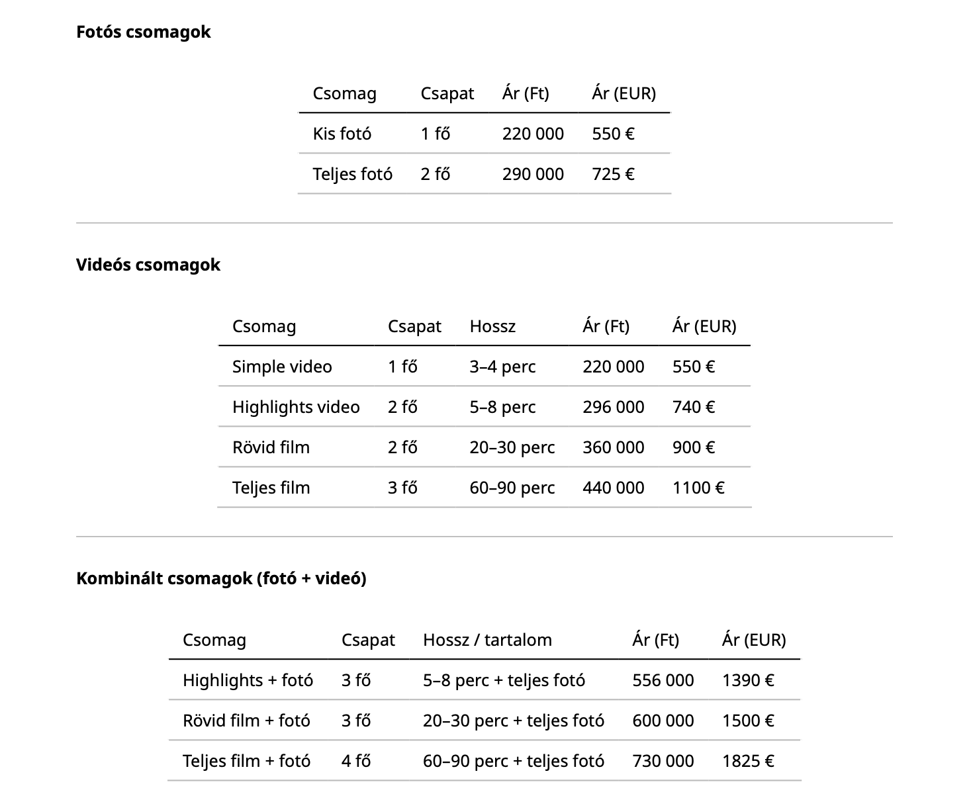Click the 1825 € price cell

pyautogui.click(x=748, y=761)
